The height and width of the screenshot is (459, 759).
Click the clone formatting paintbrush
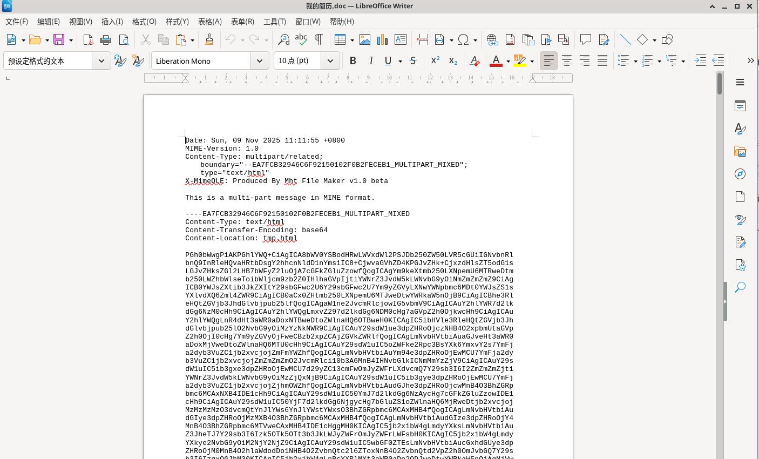click(209, 40)
